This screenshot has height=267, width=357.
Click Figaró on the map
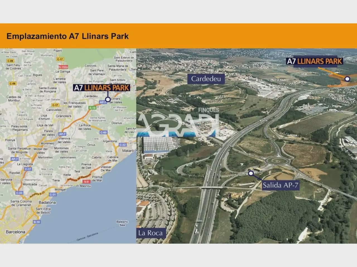[58, 51]
